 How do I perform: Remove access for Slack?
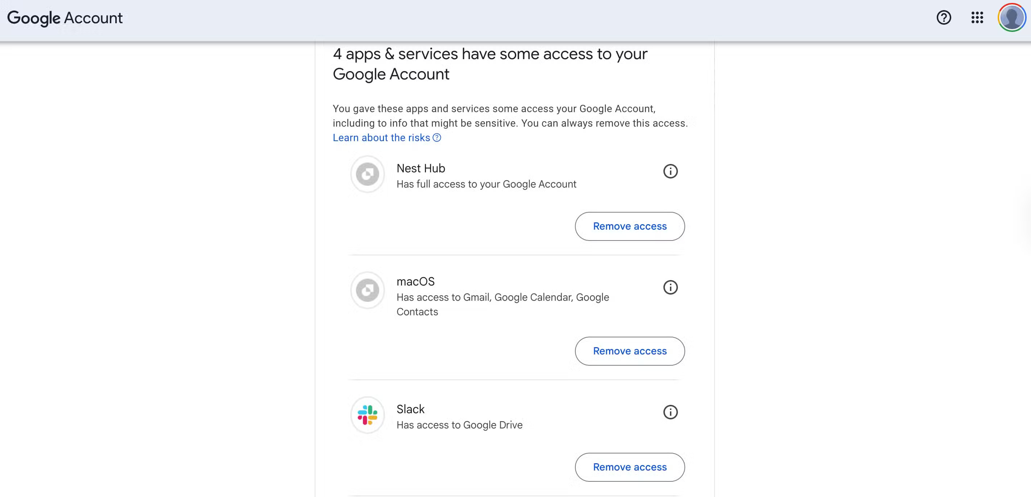click(630, 467)
